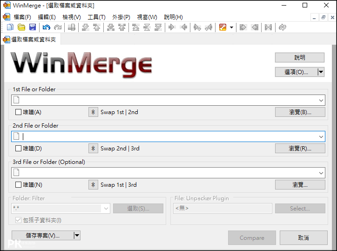Screen dimensions: 337x251
Task: Click the Swap 1st | 2nd icon button
Action: [x=93, y=112]
